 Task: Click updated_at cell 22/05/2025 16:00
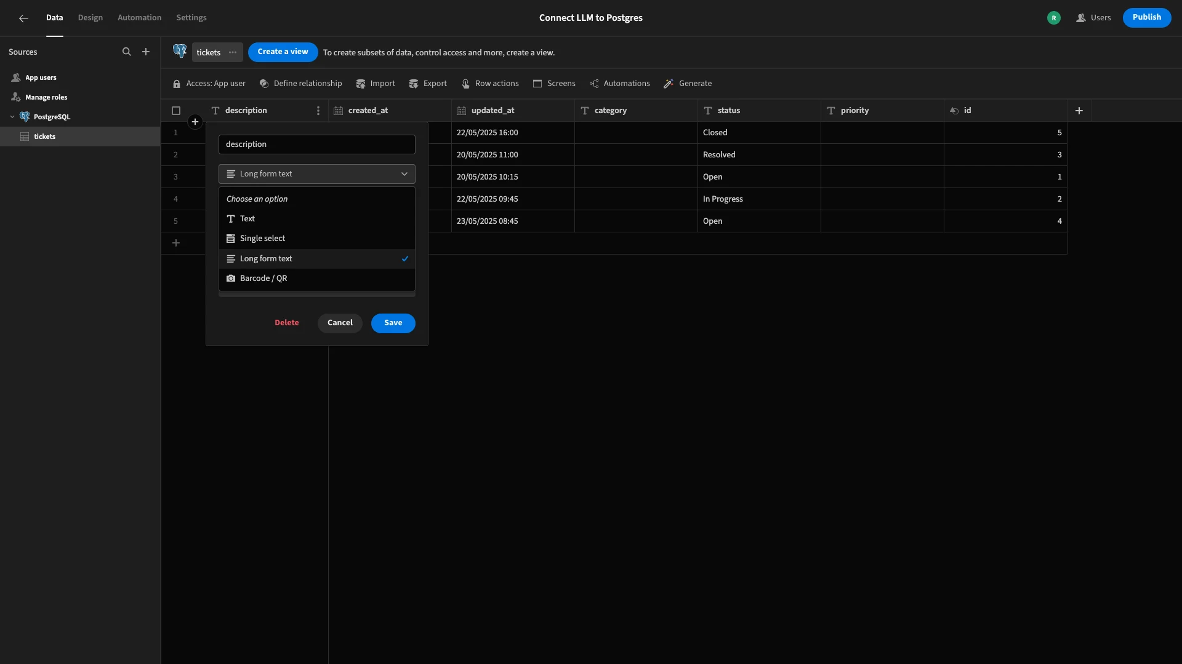[513, 133]
